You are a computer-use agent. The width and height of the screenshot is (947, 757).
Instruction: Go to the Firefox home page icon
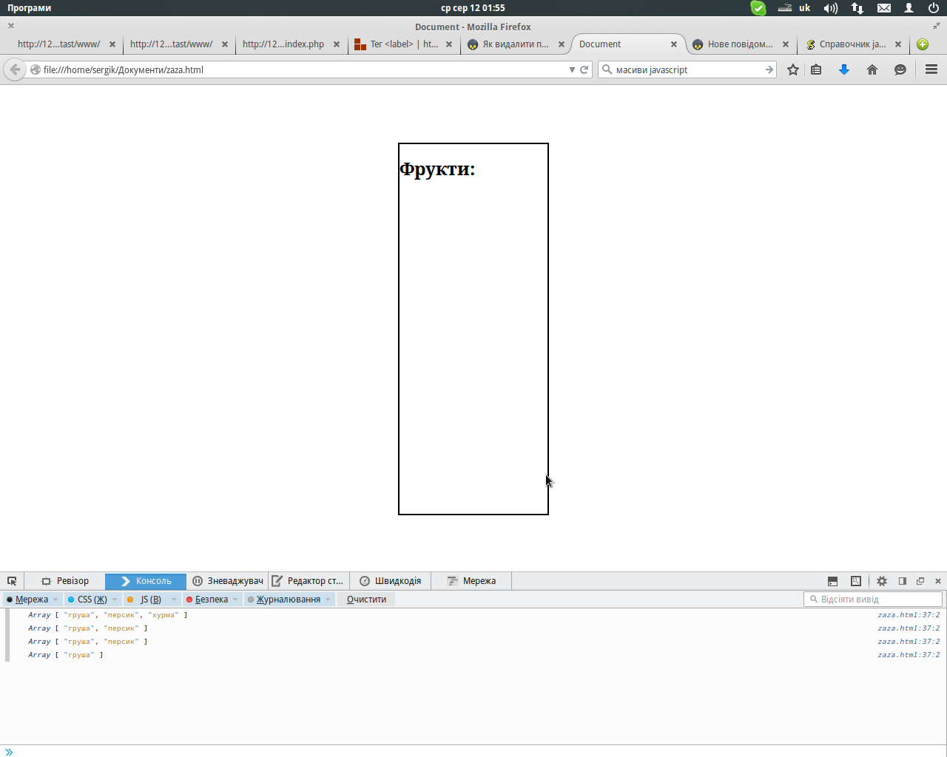[x=872, y=69]
